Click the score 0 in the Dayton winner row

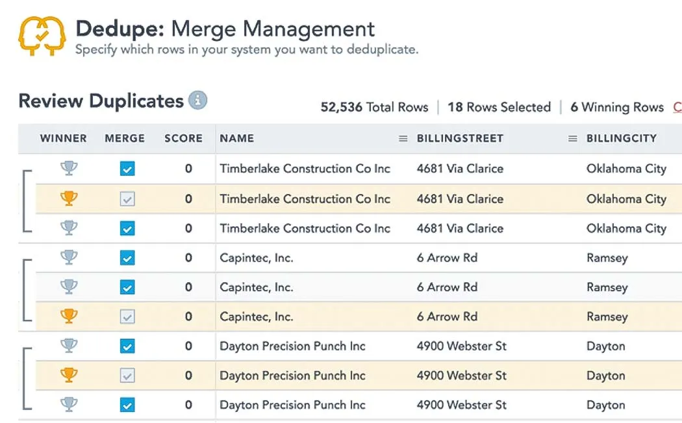(188, 376)
